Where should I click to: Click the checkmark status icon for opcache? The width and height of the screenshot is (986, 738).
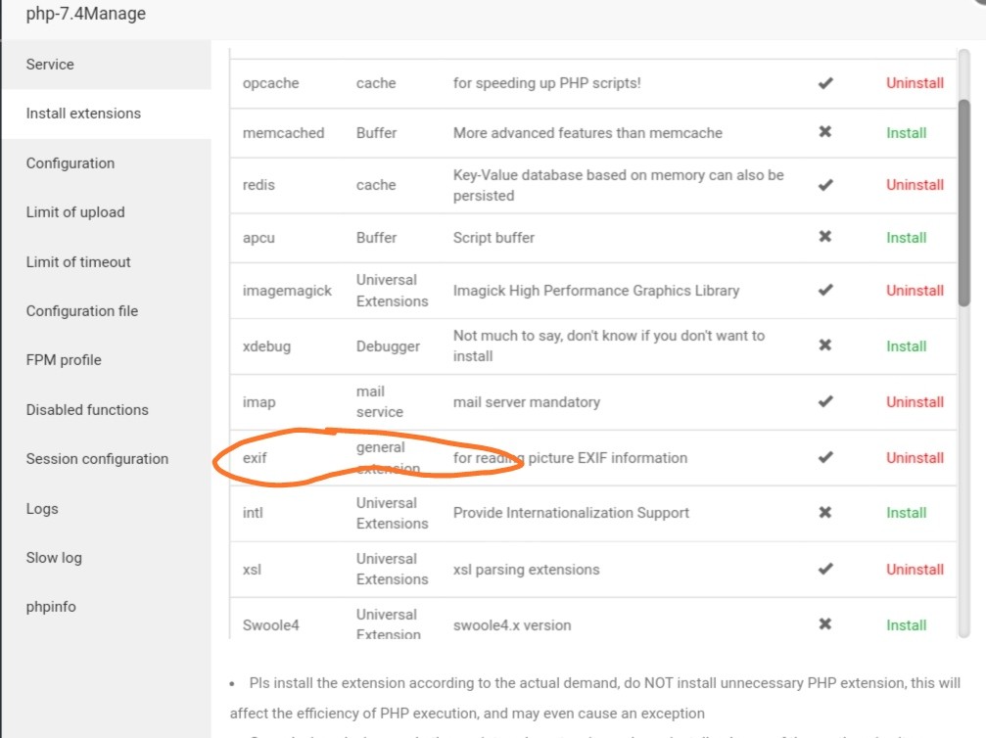coord(825,83)
